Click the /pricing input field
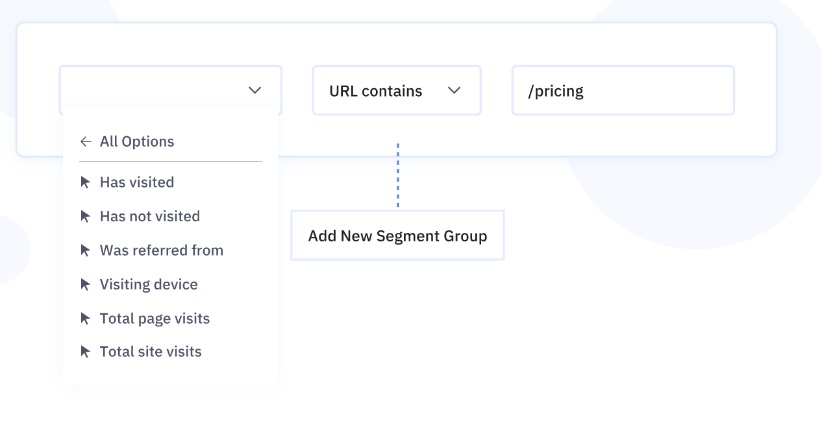Screen dimensions: 822x425 623,90
